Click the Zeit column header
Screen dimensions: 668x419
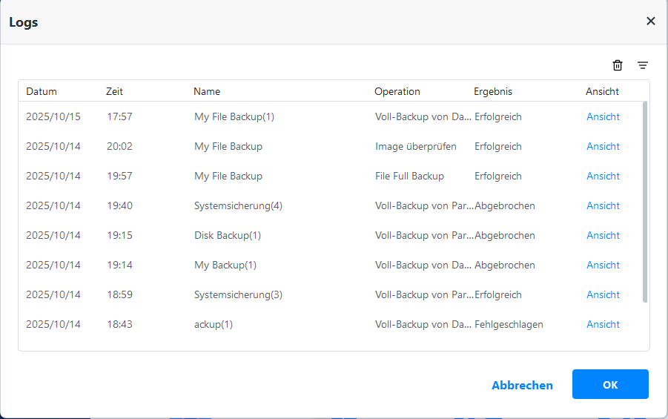pos(114,91)
